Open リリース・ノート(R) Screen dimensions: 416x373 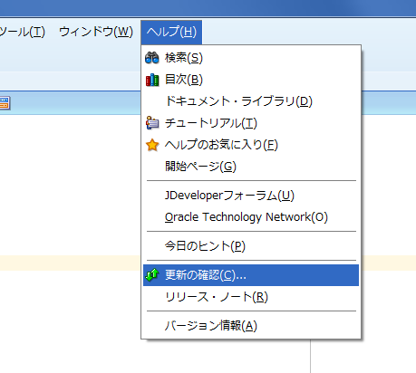(x=251, y=297)
